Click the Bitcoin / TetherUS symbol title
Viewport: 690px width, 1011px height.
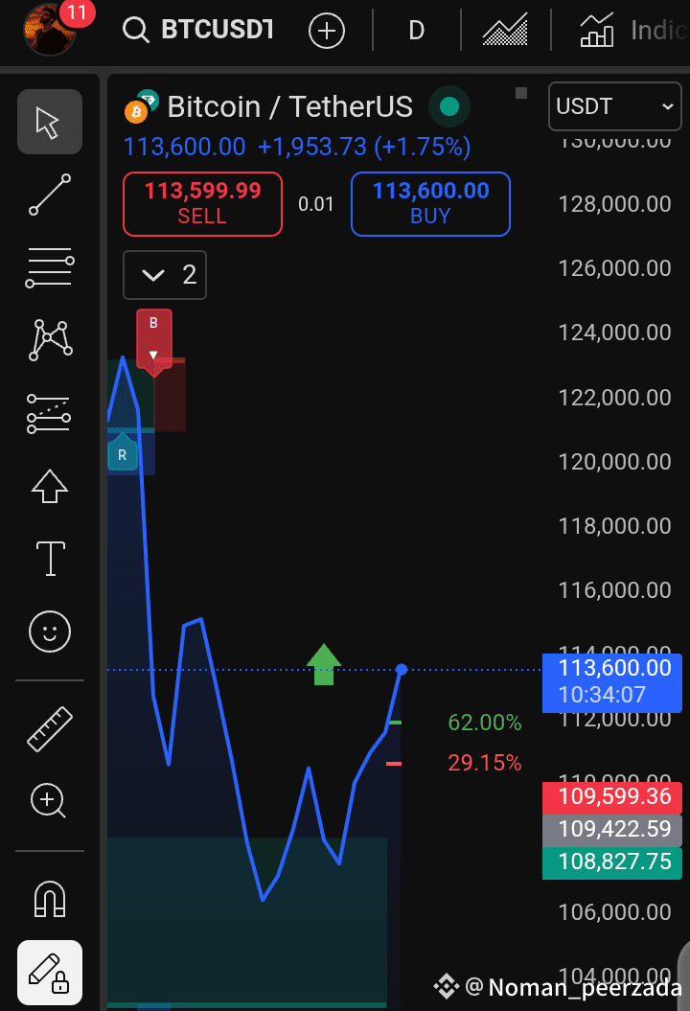289,107
